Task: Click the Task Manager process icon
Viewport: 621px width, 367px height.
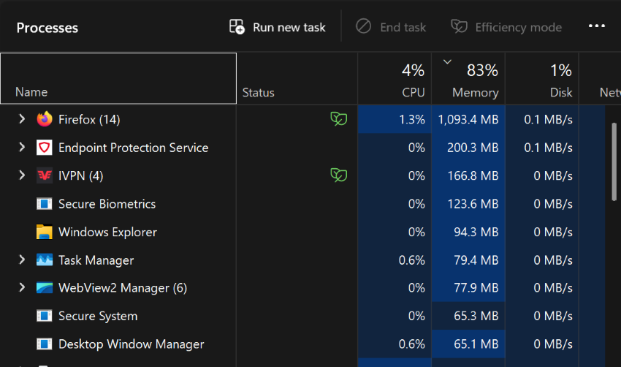Action: 45,260
